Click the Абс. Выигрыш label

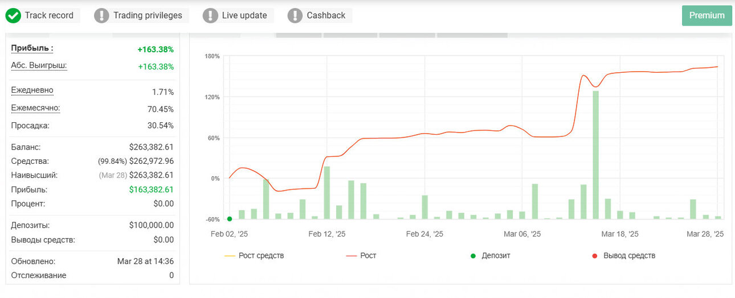point(39,65)
